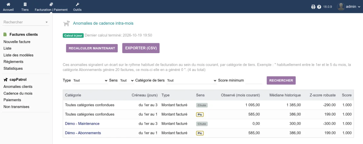The height and width of the screenshot is (144, 363).
Task: Click the 1 095,00 observed value
Action: (252, 105)
